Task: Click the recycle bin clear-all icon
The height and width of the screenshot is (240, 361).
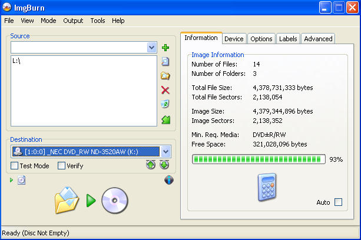Action: tap(165, 104)
